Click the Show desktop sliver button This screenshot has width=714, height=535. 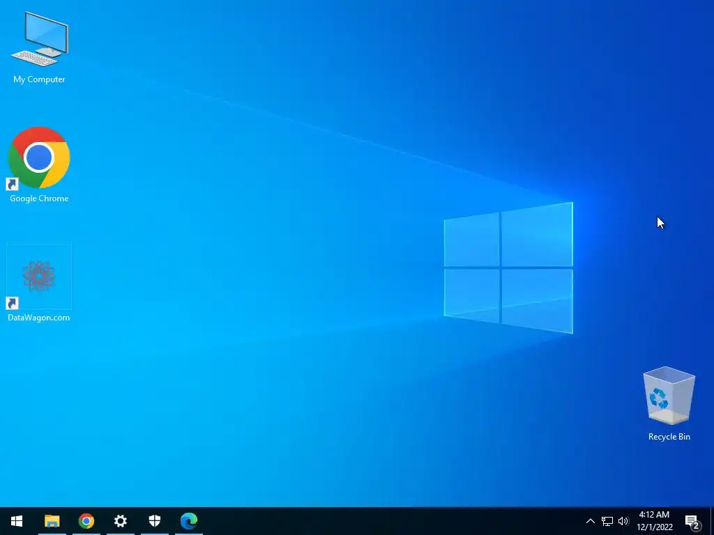712,521
